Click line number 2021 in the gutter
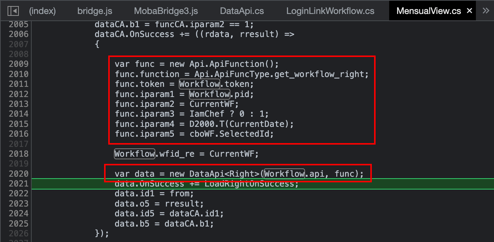Viewport: 494px width, 242px height. coord(18,183)
